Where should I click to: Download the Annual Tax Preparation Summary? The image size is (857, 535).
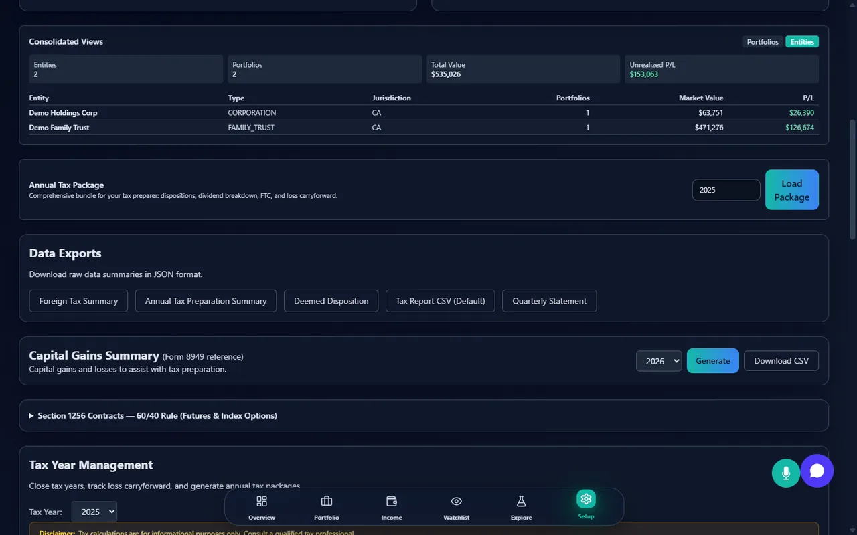pos(206,301)
